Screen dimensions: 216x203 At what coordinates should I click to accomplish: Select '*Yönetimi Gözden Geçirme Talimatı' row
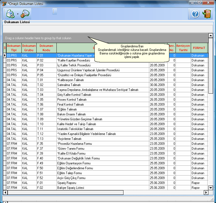pyautogui.click(x=106, y=119)
